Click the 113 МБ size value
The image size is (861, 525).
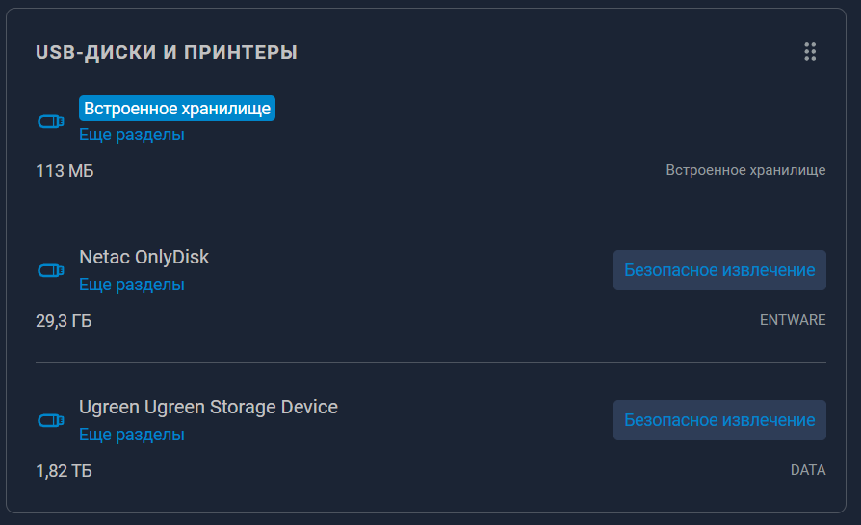[65, 171]
